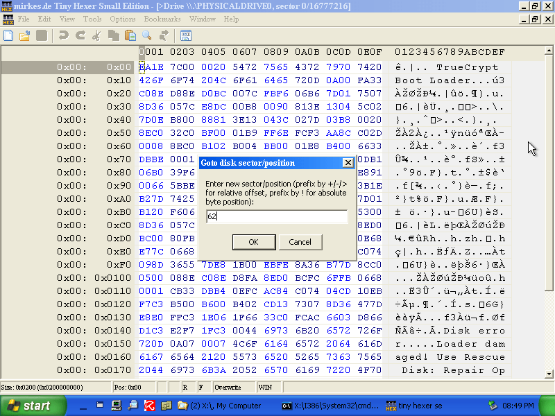Click the Redo arrow in the toolbar
The width and height of the screenshot is (555, 416).
click(79, 35)
